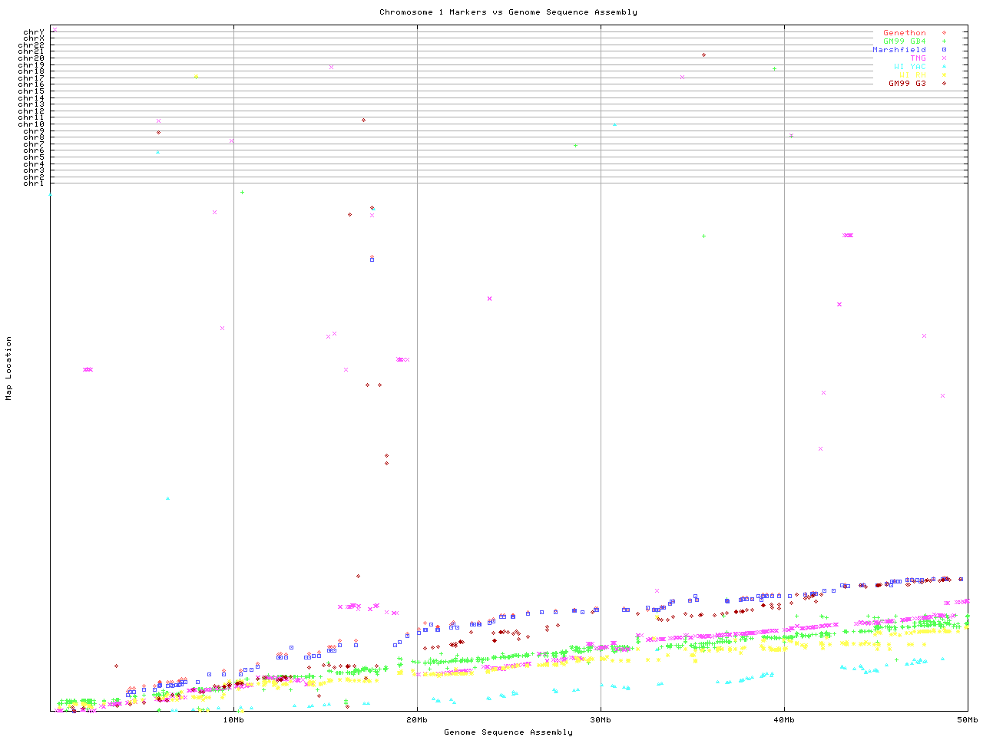
Task: Select the dark red GM99 G3 legend marker
Action: pos(944,84)
